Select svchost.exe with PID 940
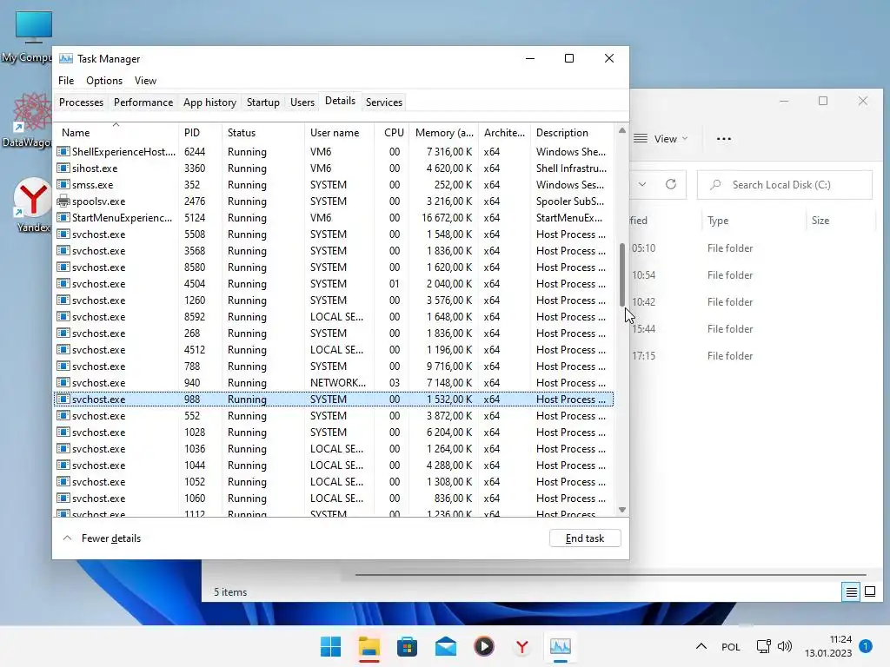890x667 pixels. tap(334, 383)
